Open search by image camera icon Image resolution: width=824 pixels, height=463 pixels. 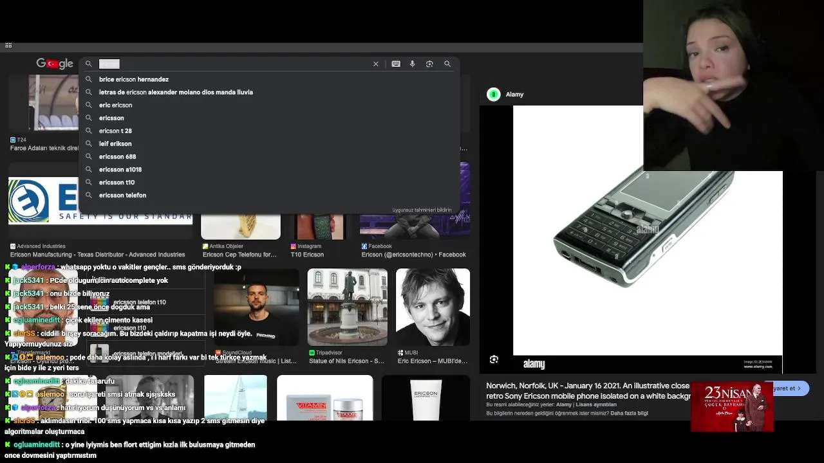pyautogui.click(x=429, y=64)
